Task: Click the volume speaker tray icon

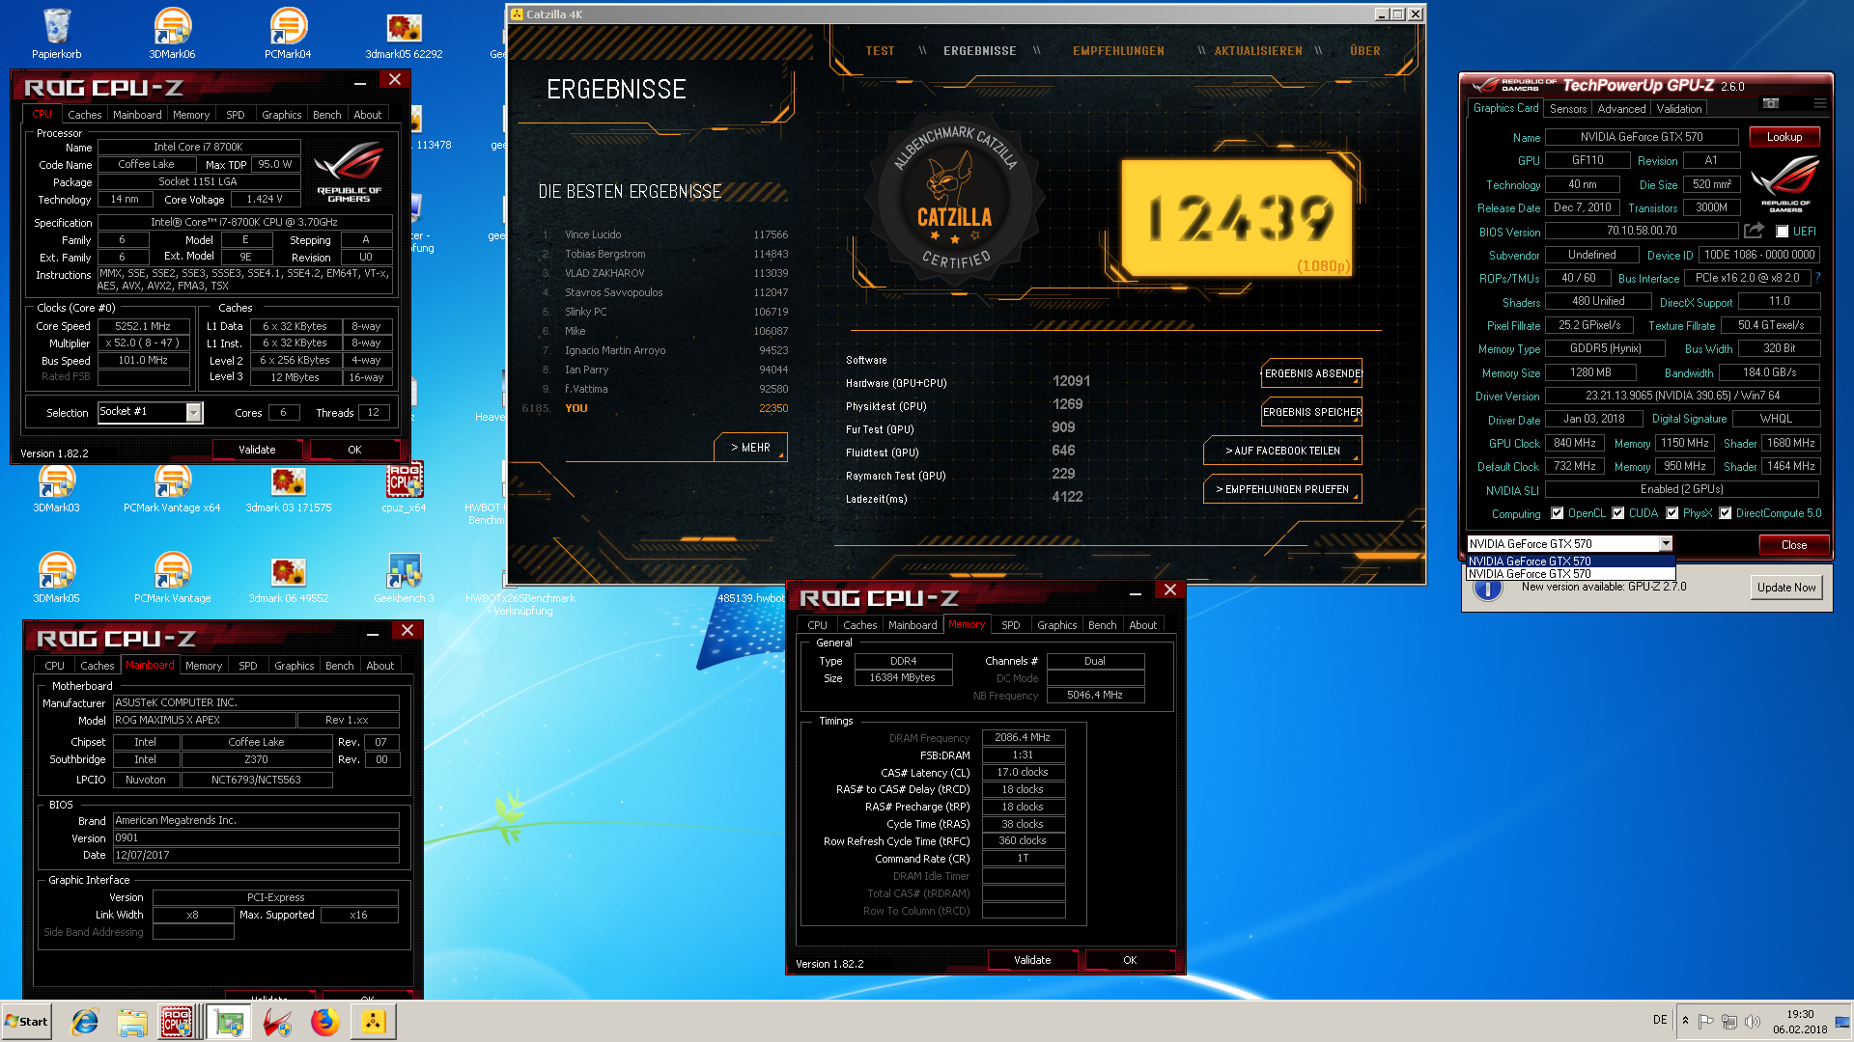Action: click(1753, 1022)
